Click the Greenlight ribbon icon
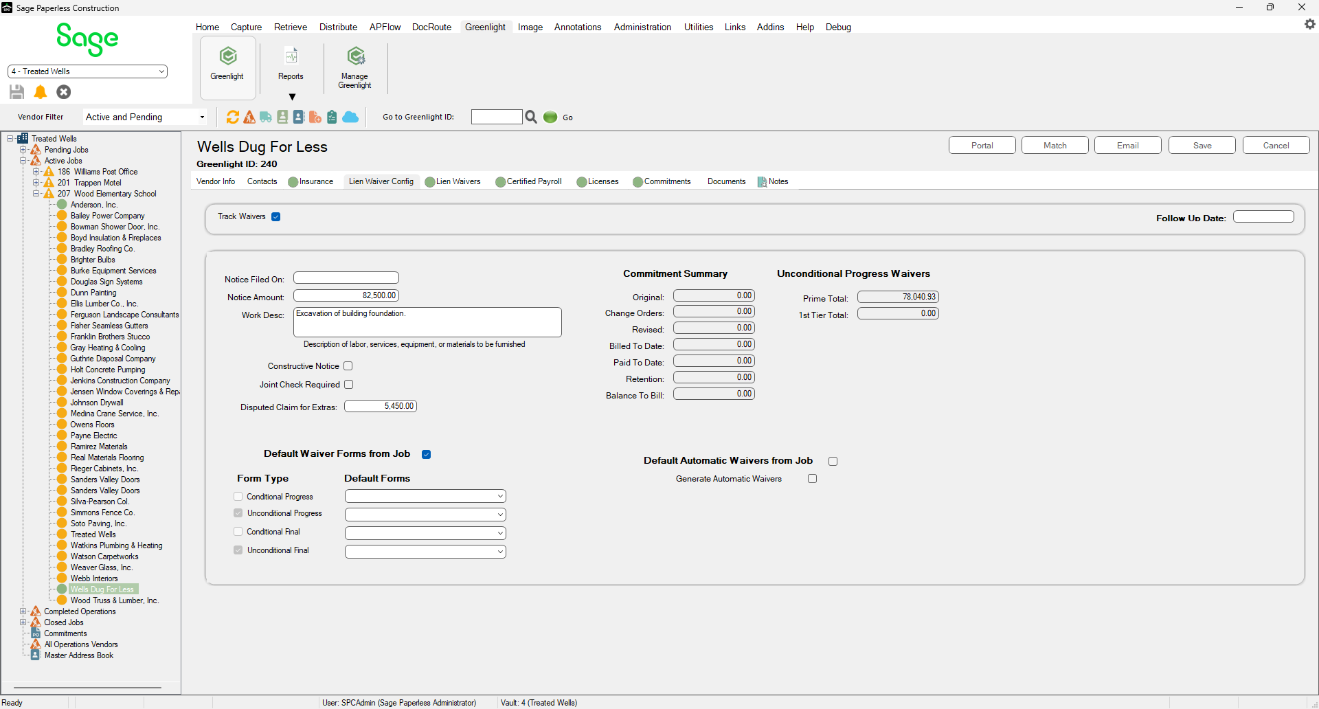 228,56
